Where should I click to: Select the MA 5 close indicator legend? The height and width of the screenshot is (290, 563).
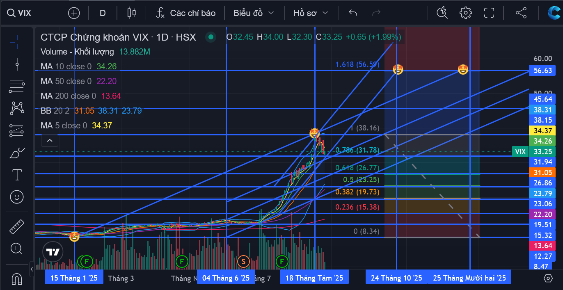pyautogui.click(x=76, y=126)
